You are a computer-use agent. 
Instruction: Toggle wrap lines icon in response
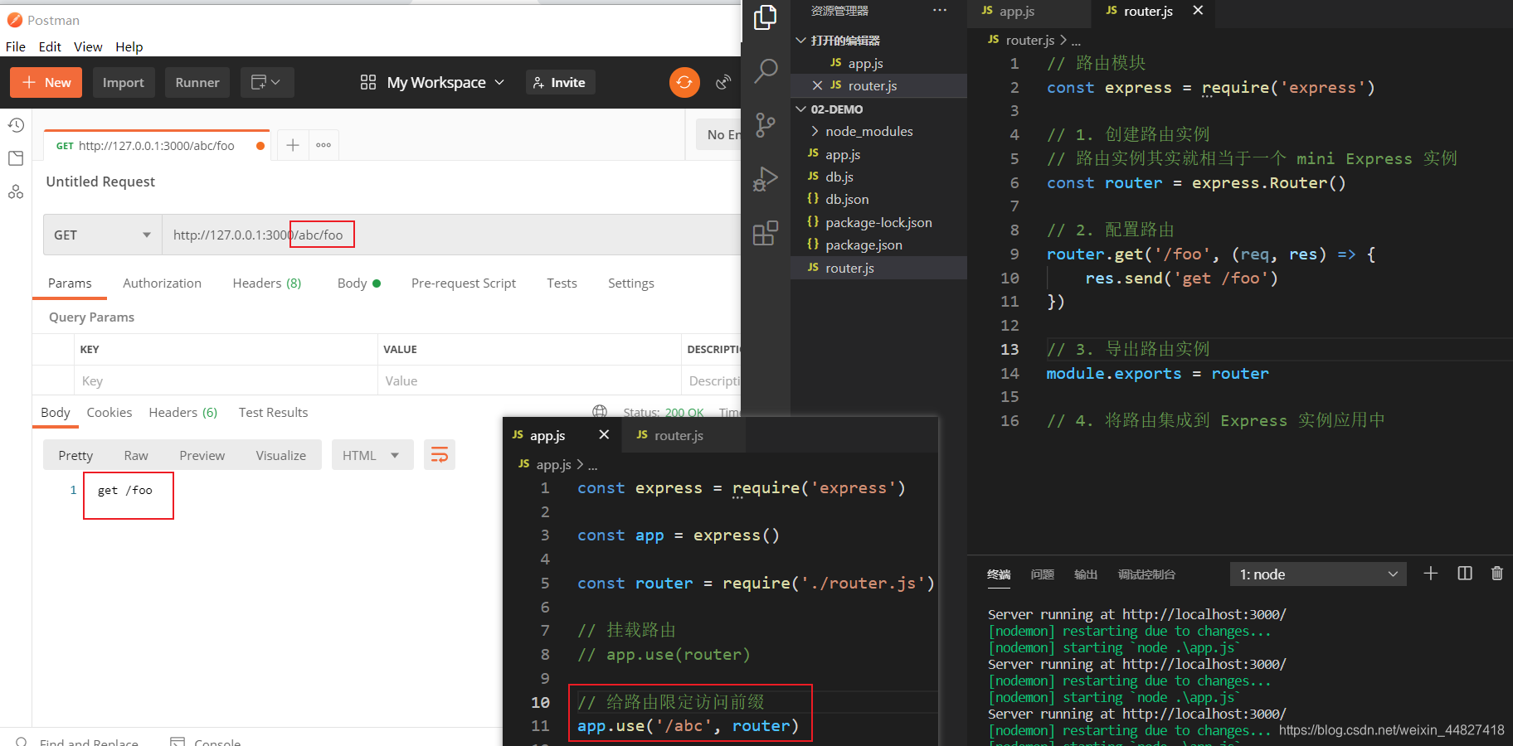click(x=440, y=455)
